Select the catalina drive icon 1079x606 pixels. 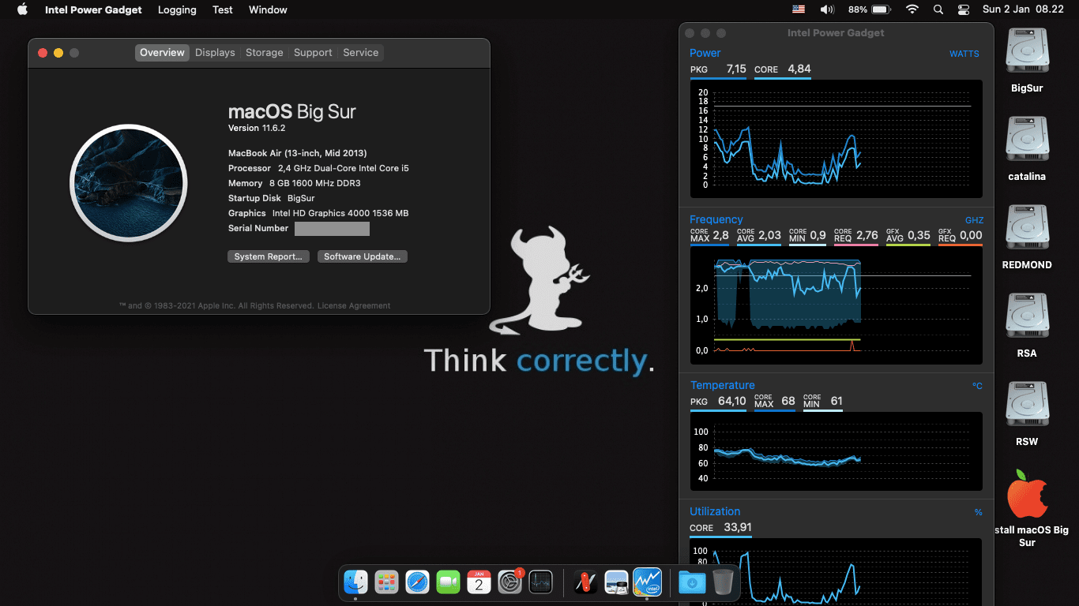point(1027,140)
